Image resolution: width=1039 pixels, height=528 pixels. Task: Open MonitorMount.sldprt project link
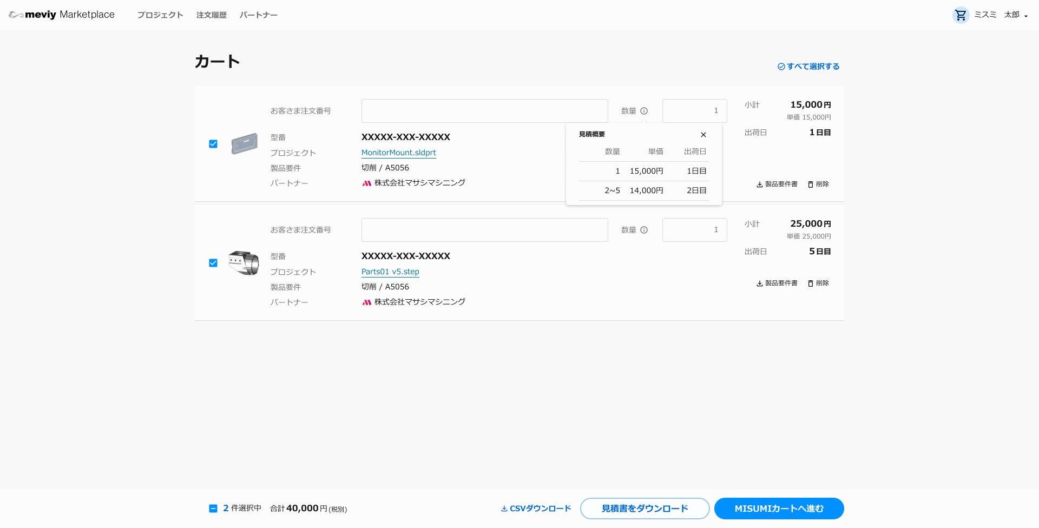(398, 153)
